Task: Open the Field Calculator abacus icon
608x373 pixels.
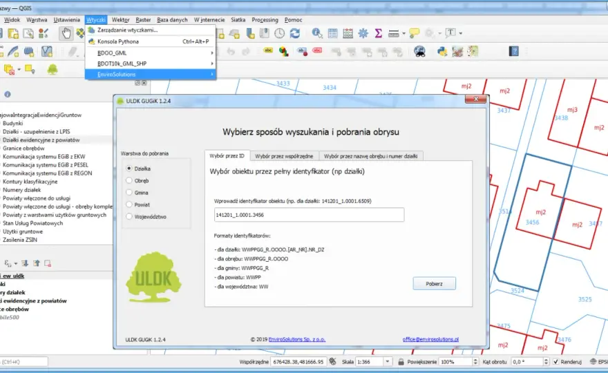Action: [348, 33]
